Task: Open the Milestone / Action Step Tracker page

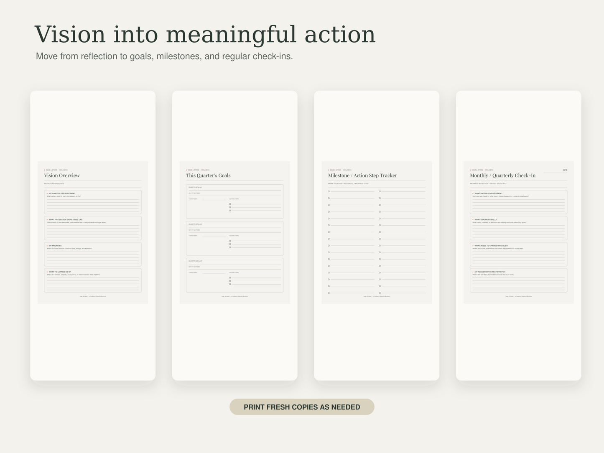Action: coord(377,232)
